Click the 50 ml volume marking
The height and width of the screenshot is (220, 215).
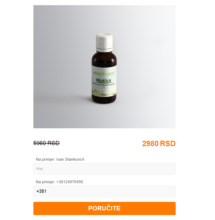(x=104, y=94)
